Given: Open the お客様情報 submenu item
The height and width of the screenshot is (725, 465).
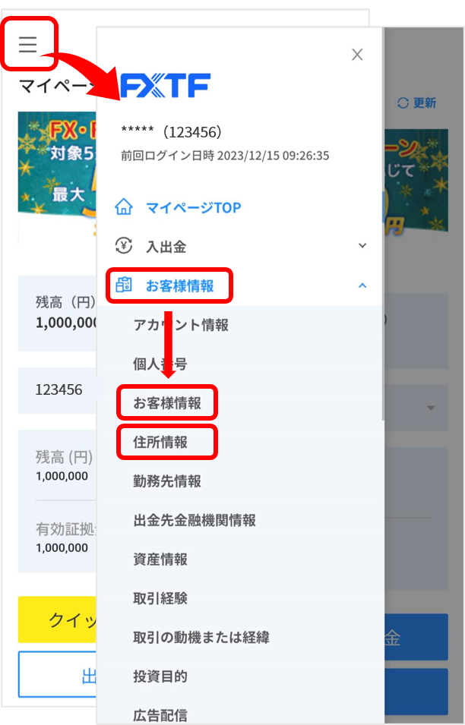Looking at the screenshot, I should 167,403.
